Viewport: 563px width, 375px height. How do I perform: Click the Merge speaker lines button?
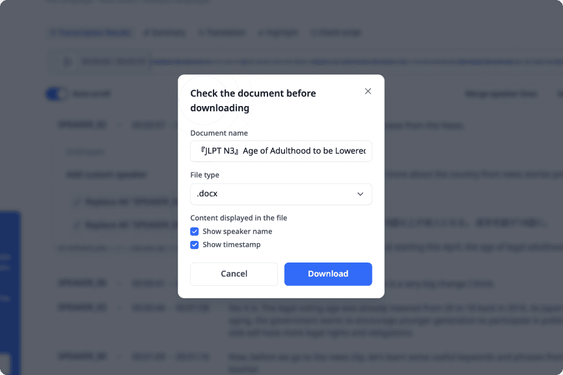click(x=500, y=94)
